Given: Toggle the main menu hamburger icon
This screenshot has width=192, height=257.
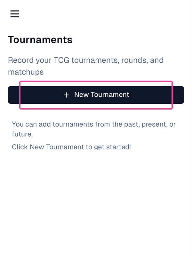Looking at the screenshot, I should [x=15, y=14].
